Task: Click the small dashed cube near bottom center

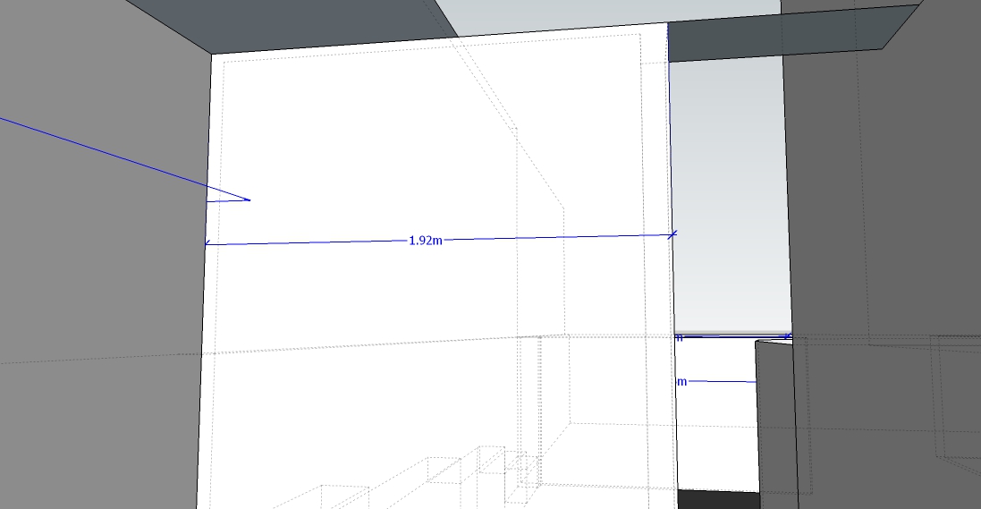Action: (x=529, y=471)
